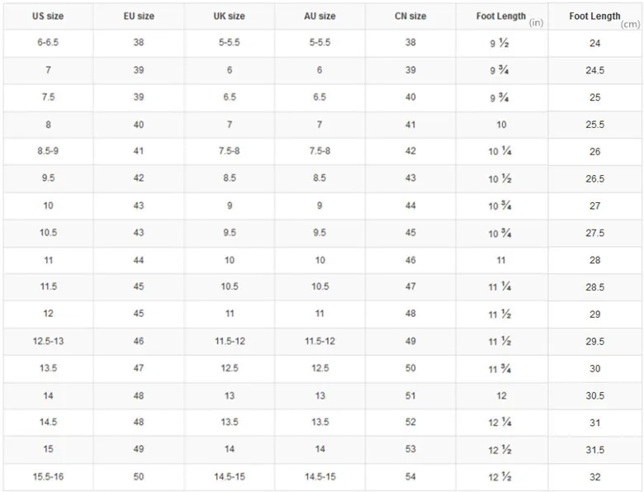This screenshot has width=644, height=492.
Task: Select the US size 12.5-13 cell
Action: pos(47,342)
